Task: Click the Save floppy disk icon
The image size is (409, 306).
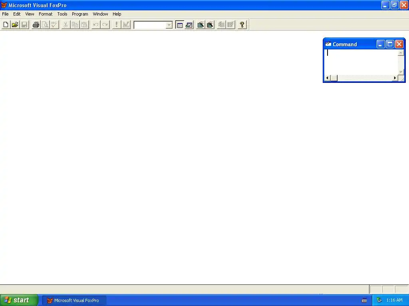Action: (24, 25)
